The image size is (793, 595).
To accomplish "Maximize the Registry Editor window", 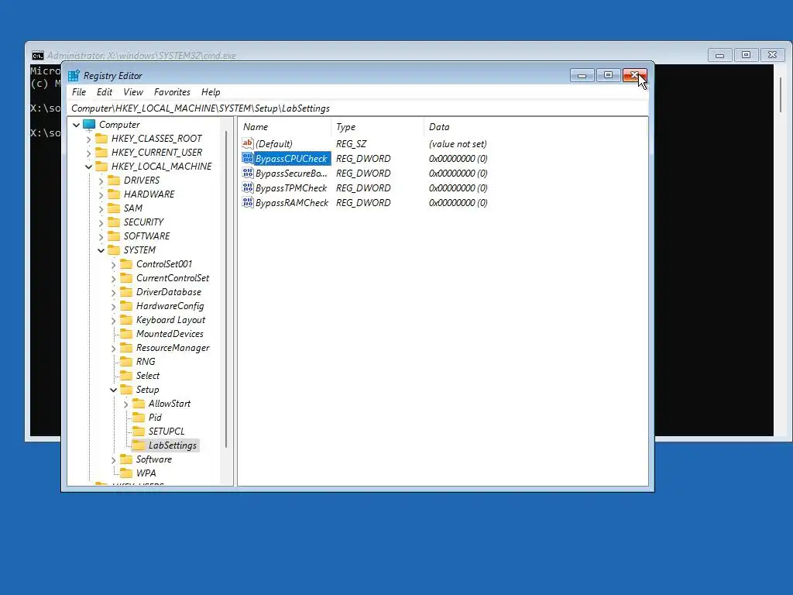I will tap(608, 75).
